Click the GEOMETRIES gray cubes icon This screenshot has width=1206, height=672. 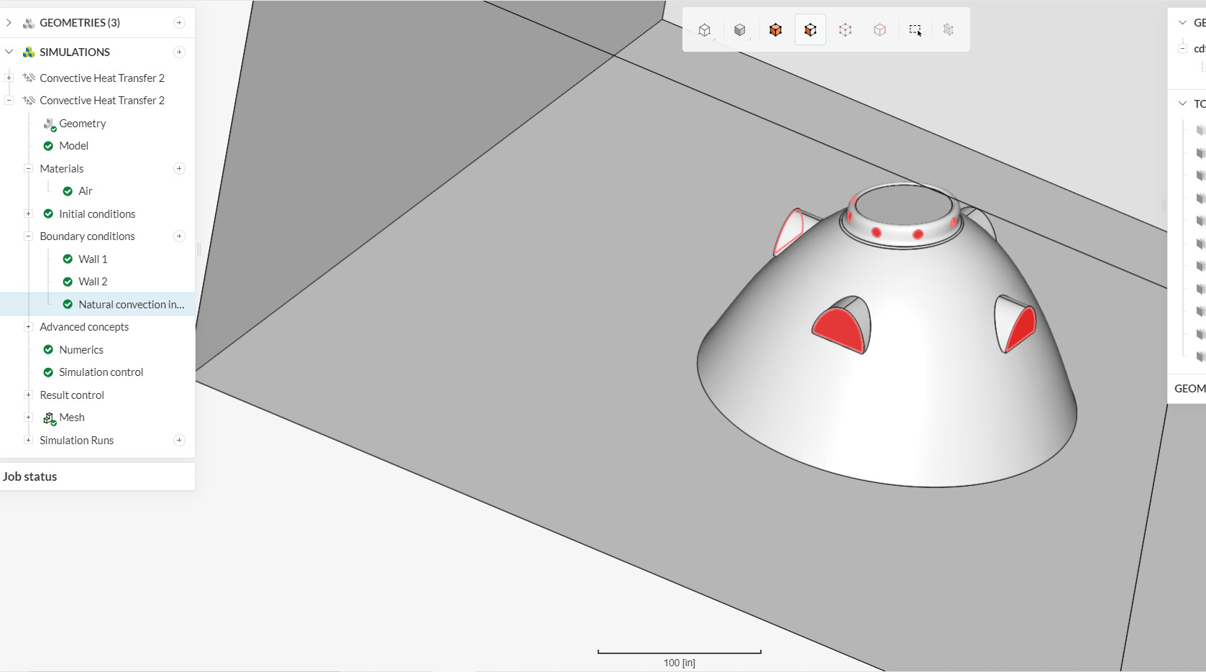point(29,23)
